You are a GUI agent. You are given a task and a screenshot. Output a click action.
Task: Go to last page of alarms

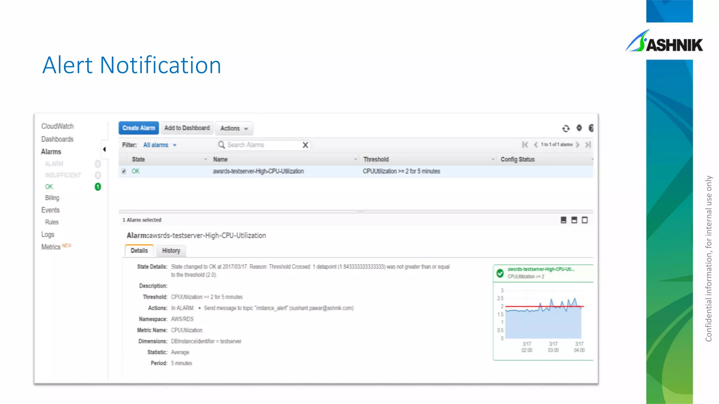pos(588,145)
